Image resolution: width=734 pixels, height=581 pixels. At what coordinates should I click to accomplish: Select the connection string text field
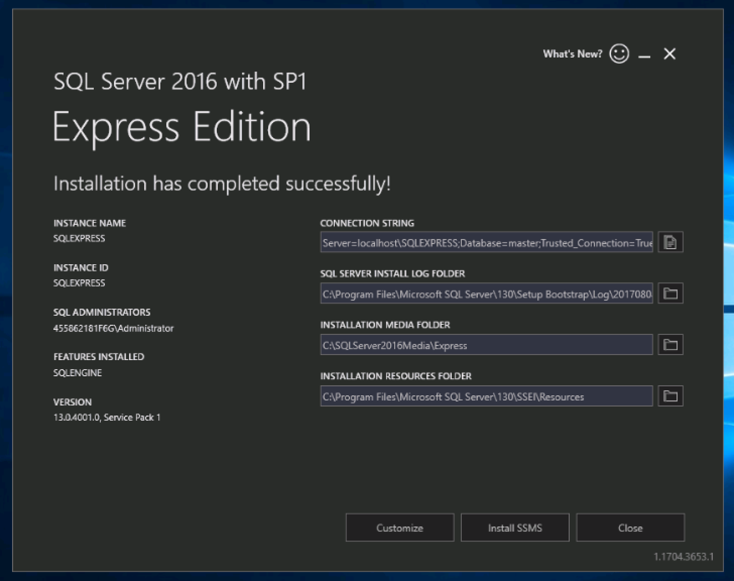point(486,243)
